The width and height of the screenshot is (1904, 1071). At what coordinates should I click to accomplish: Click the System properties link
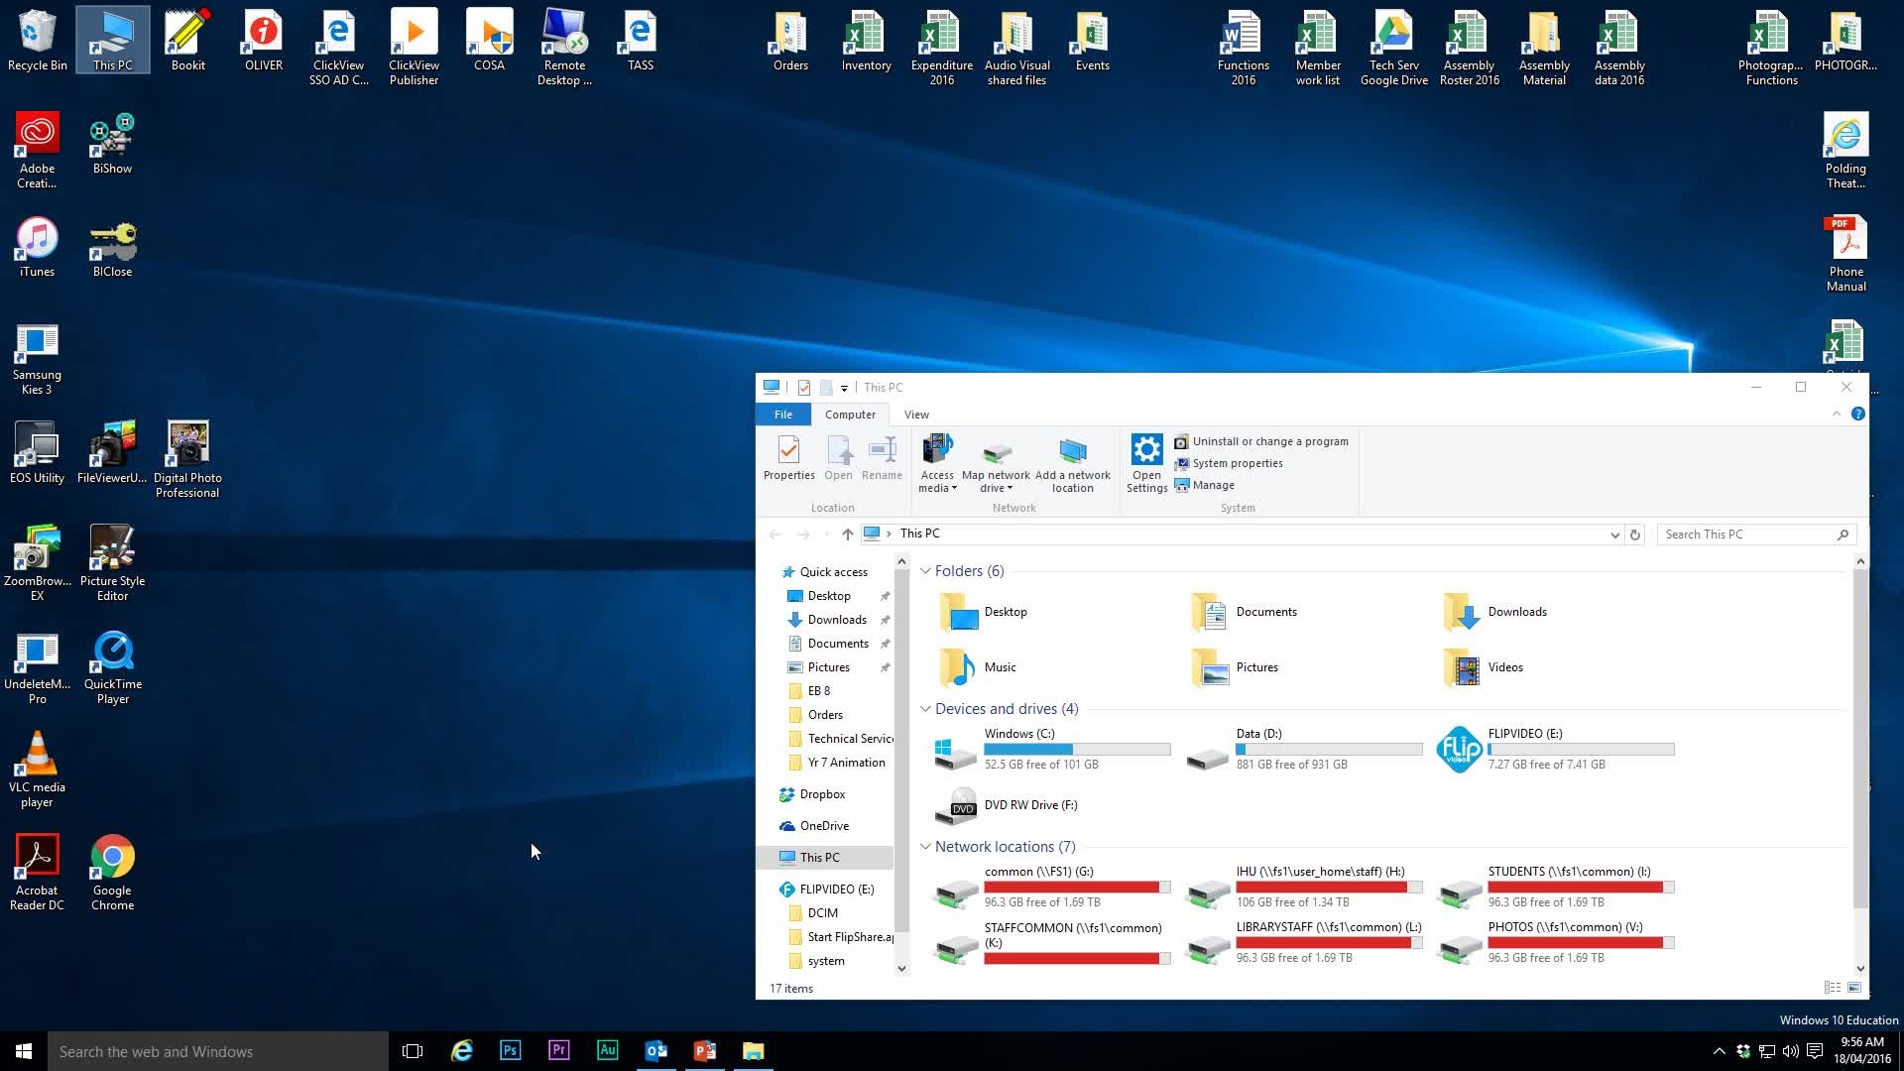click(1237, 463)
